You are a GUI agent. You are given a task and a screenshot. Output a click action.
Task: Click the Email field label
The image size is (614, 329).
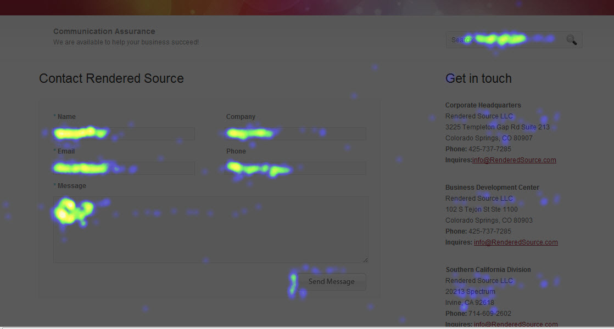coord(66,151)
